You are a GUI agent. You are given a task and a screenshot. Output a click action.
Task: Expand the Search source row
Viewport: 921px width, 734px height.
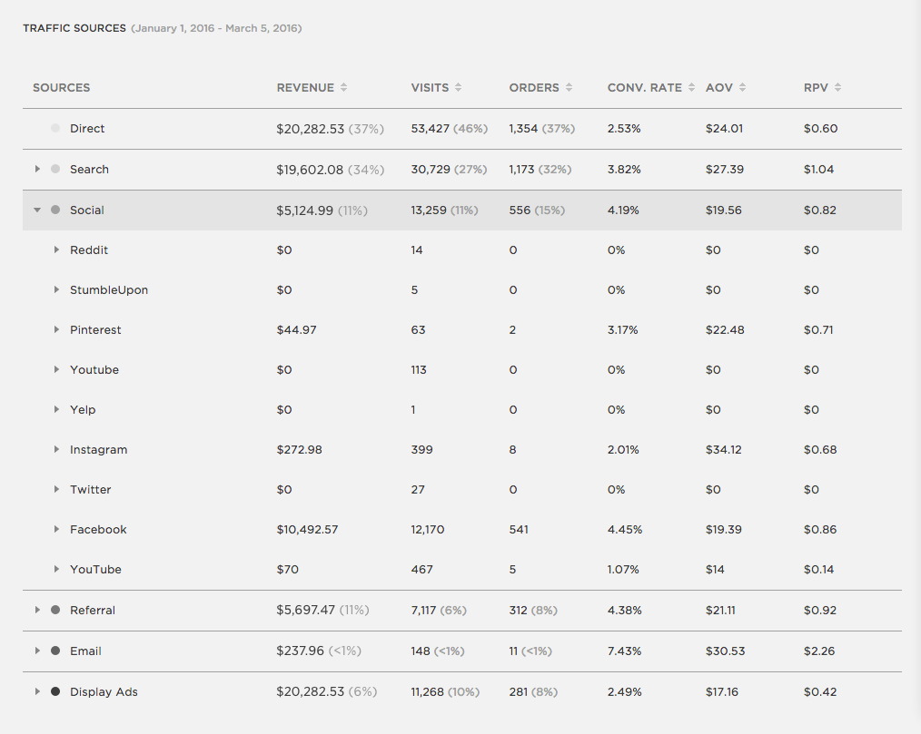(x=37, y=169)
